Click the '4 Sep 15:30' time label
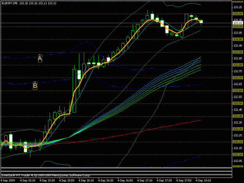 click(47, 181)
